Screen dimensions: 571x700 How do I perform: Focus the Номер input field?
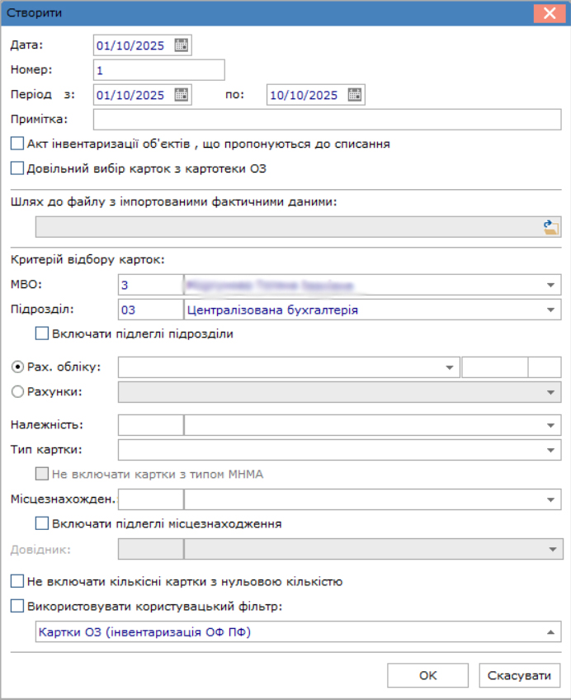158,70
